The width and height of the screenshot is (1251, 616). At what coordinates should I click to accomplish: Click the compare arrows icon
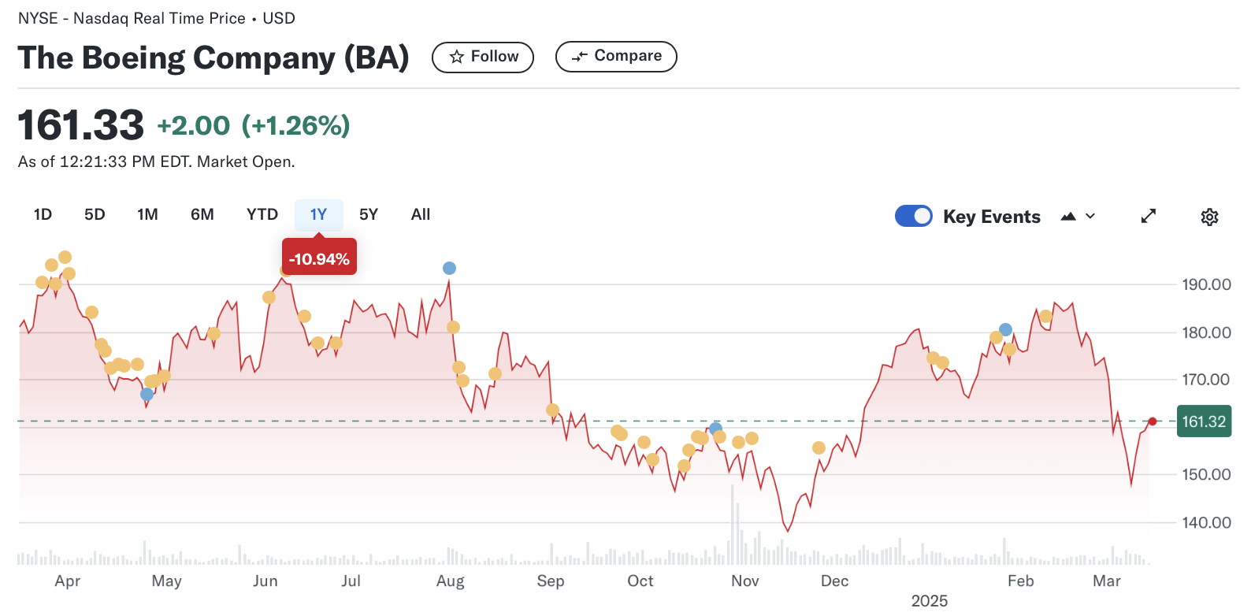(580, 57)
